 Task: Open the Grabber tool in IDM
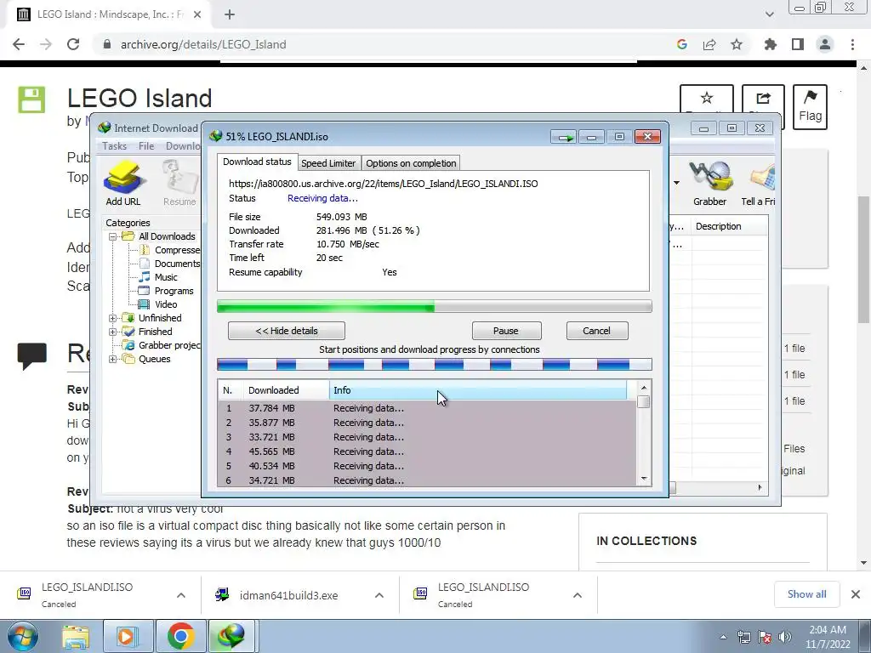[709, 184]
